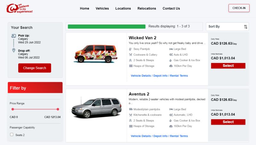Click the green results progress bar
The width and height of the screenshot is (256, 145).
pyautogui.click(x=107, y=27)
